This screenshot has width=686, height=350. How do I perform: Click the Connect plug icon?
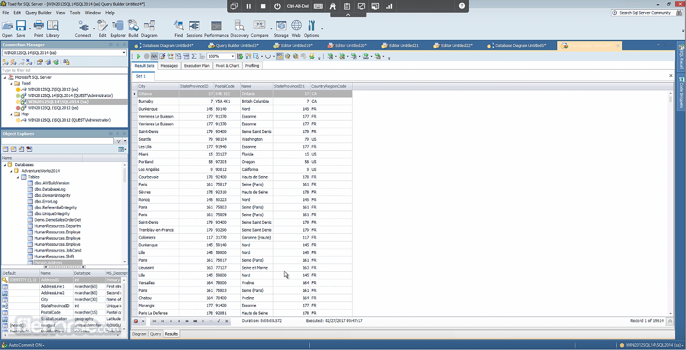point(83,28)
